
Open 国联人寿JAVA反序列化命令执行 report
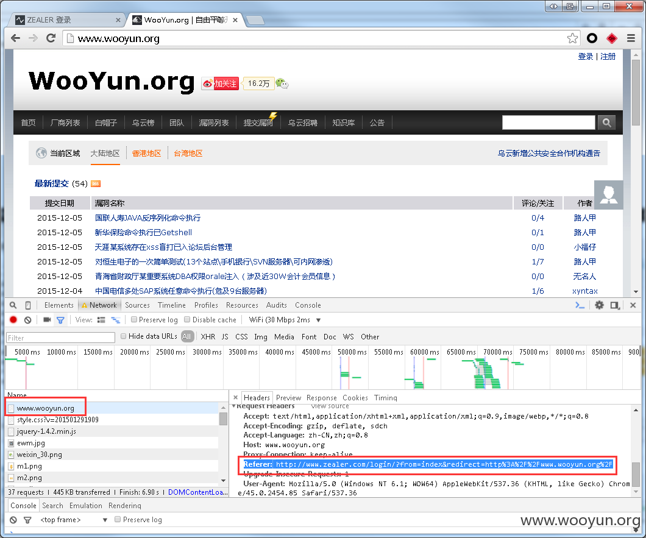tap(147, 218)
